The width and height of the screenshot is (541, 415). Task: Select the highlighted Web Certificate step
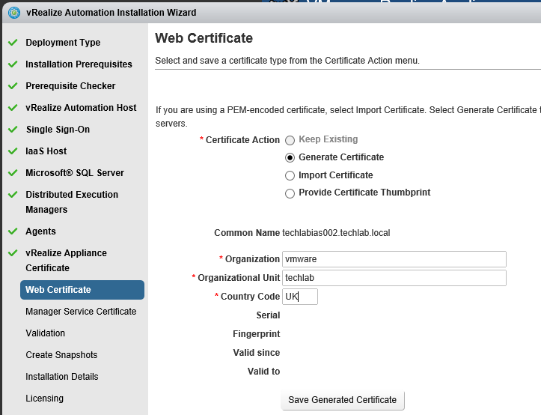[x=82, y=290]
